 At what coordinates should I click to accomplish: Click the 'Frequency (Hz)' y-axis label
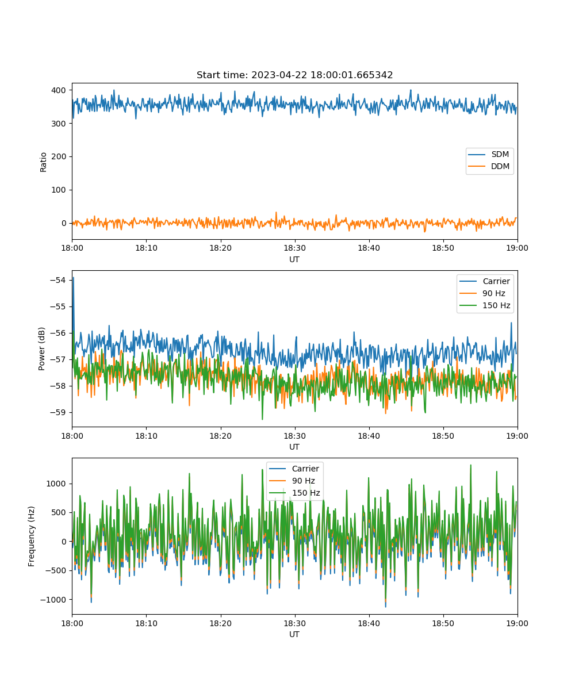tap(32, 536)
